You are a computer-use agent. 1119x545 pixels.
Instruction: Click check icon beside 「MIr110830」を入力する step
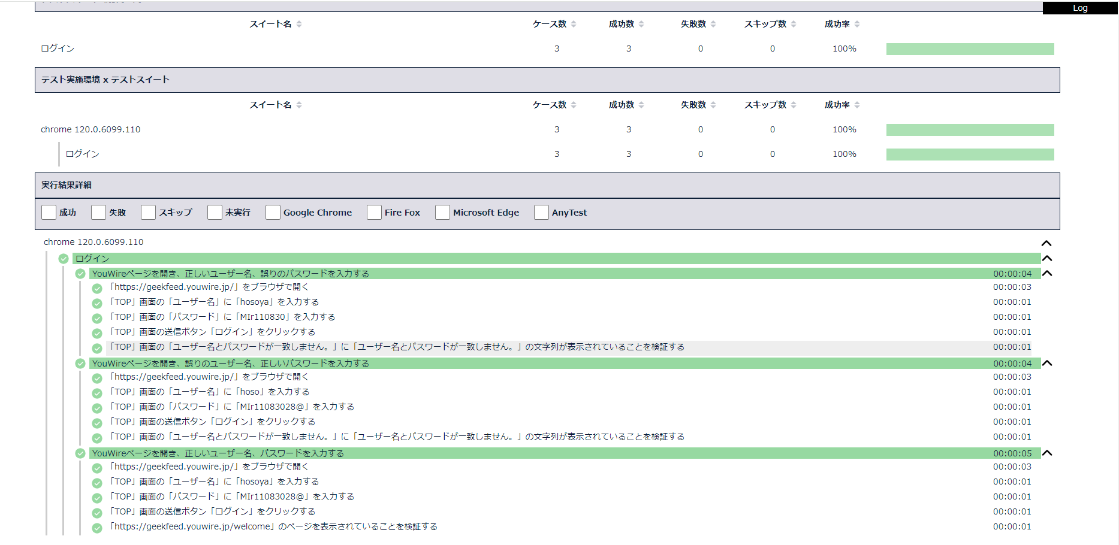coord(97,319)
